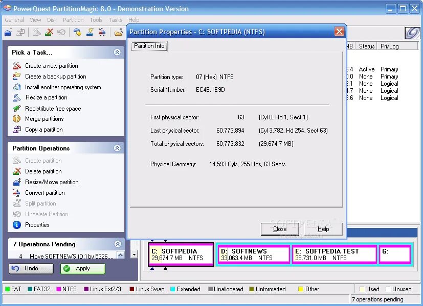This screenshot has width=423, height=306.
Task: Click the 60,773,894 last physical sector value
Action: point(230,131)
